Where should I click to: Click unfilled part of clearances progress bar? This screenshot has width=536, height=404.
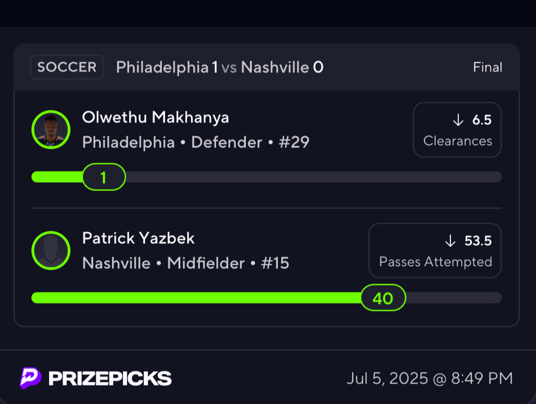[314, 177]
